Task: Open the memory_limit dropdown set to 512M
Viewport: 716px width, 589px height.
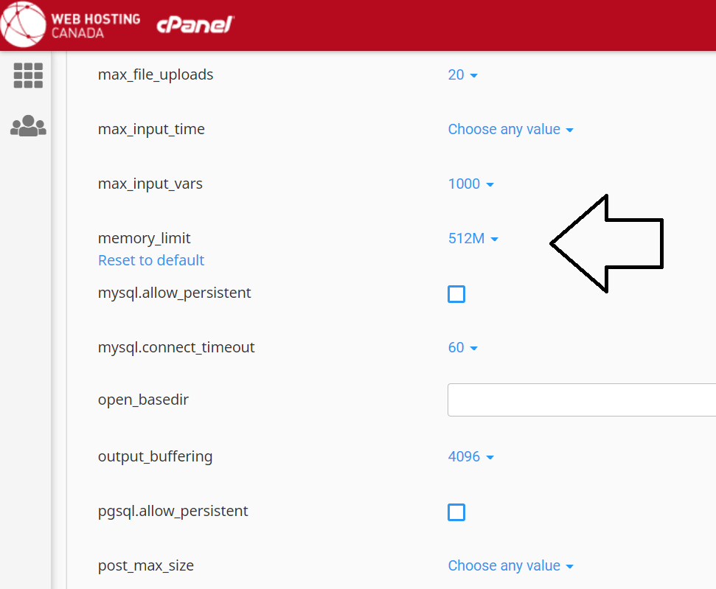Action: point(473,238)
